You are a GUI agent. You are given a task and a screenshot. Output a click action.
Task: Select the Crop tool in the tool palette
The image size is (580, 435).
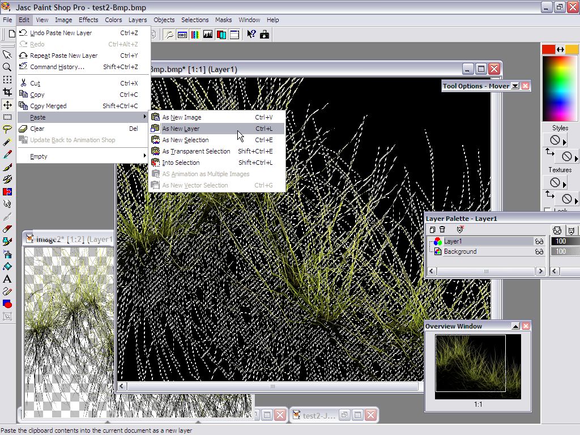[7, 92]
